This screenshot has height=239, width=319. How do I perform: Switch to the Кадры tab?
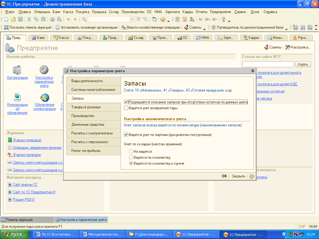coord(251,38)
